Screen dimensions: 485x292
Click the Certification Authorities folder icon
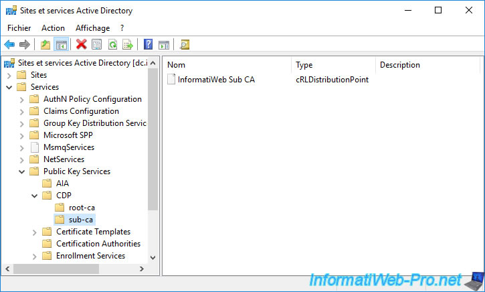point(47,244)
